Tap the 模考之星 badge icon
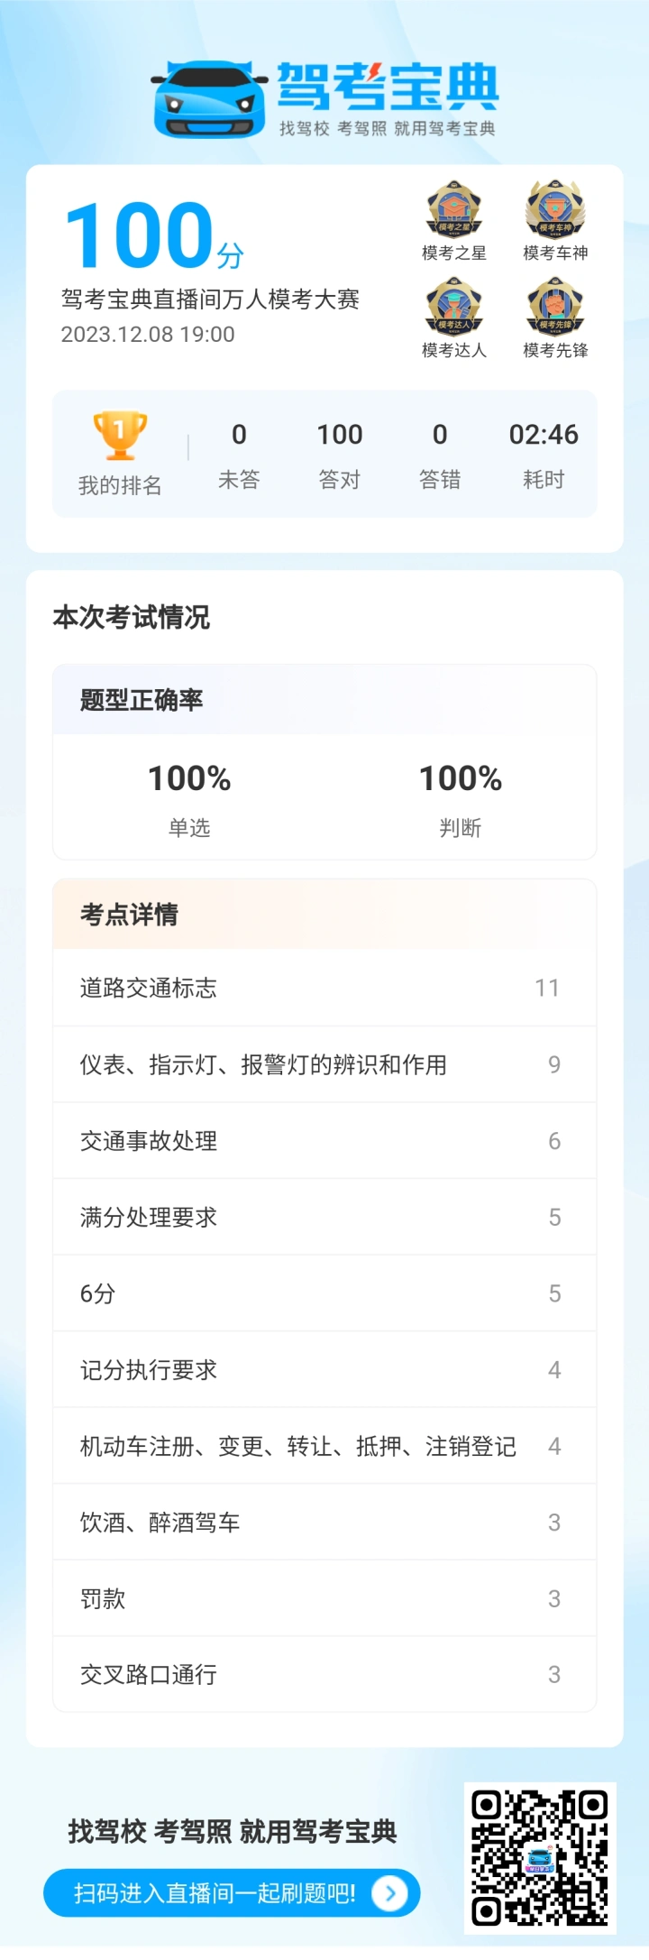 pyautogui.click(x=454, y=210)
